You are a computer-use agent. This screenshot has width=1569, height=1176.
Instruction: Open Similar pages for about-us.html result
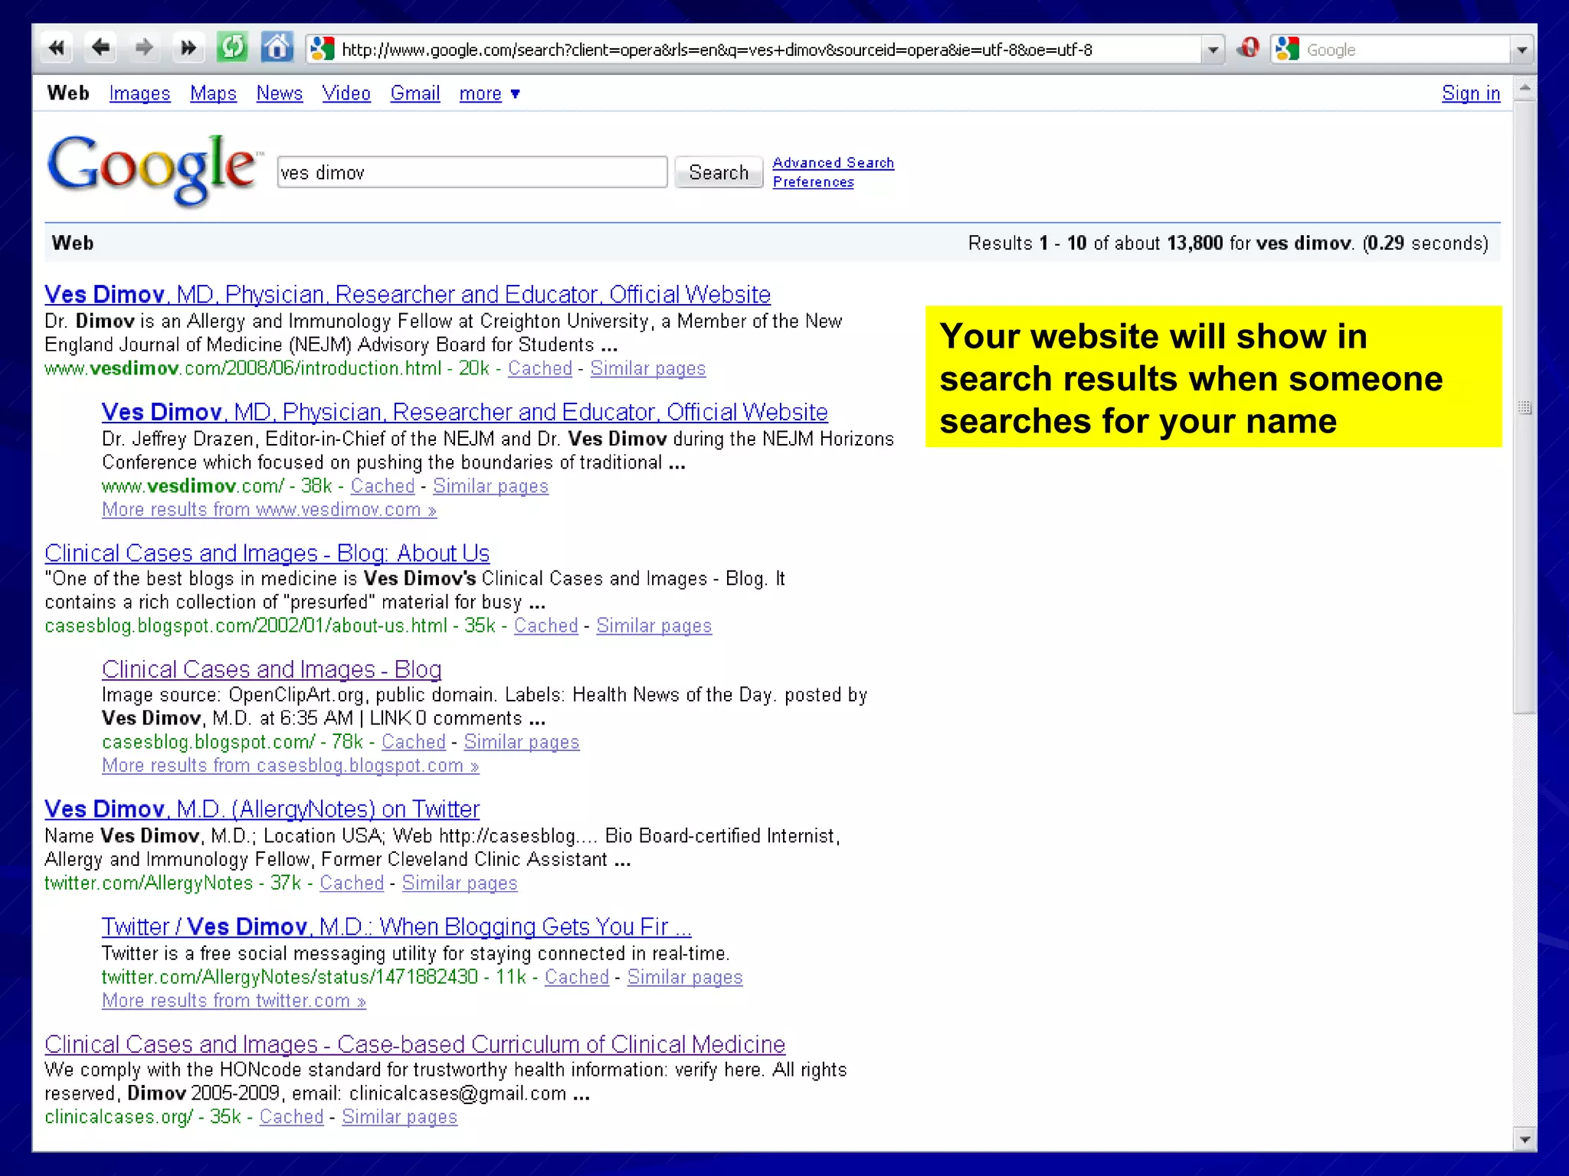[x=654, y=626]
